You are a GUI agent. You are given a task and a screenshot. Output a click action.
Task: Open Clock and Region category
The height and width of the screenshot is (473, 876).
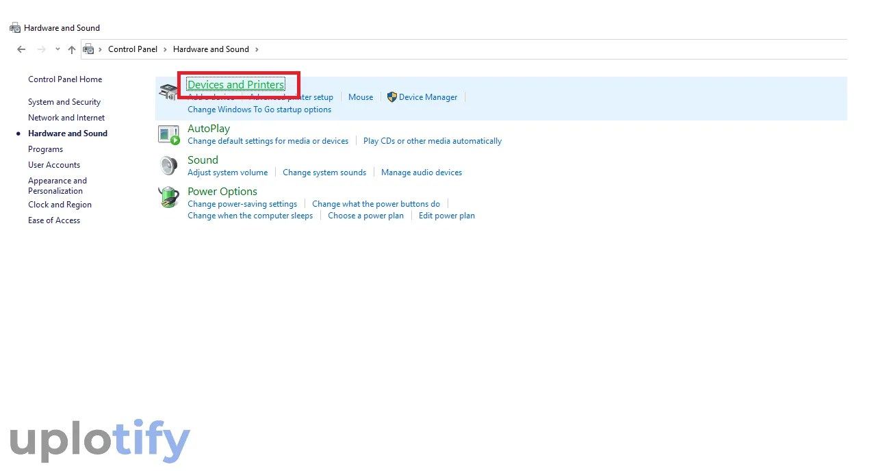click(60, 205)
